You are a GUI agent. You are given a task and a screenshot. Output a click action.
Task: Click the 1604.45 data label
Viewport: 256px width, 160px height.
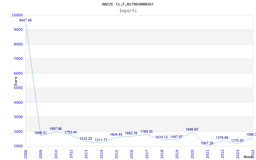click(x=116, y=134)
